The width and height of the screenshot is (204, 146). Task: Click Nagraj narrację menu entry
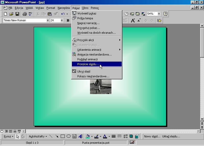(97, 23)
